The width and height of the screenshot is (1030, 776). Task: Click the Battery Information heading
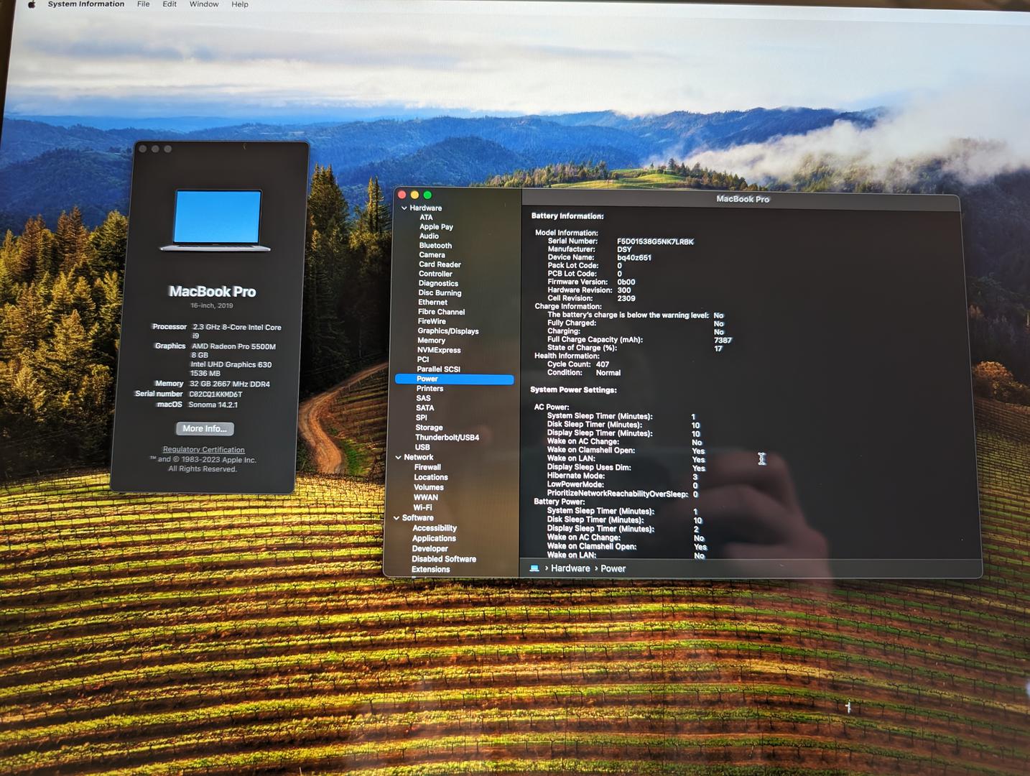[x=567, y=216]
